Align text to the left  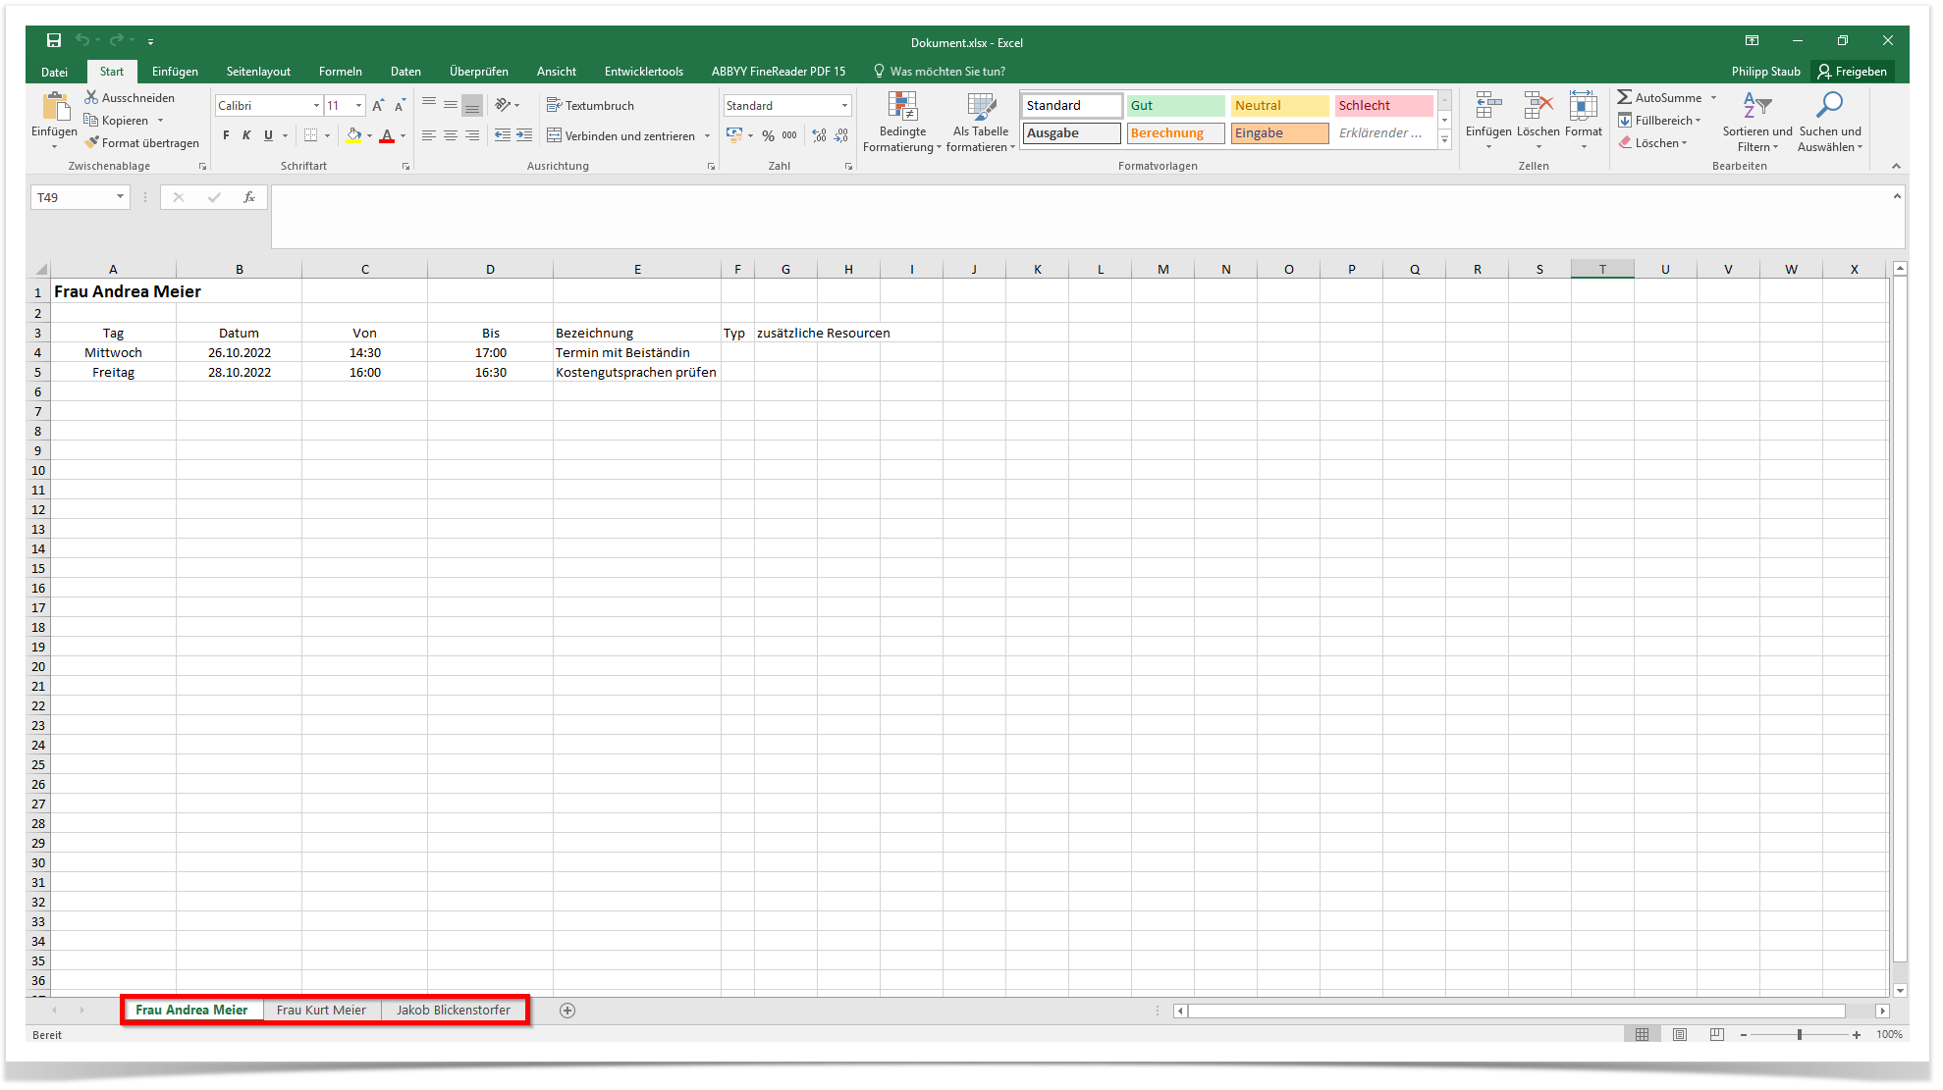(x=428, y=135)
